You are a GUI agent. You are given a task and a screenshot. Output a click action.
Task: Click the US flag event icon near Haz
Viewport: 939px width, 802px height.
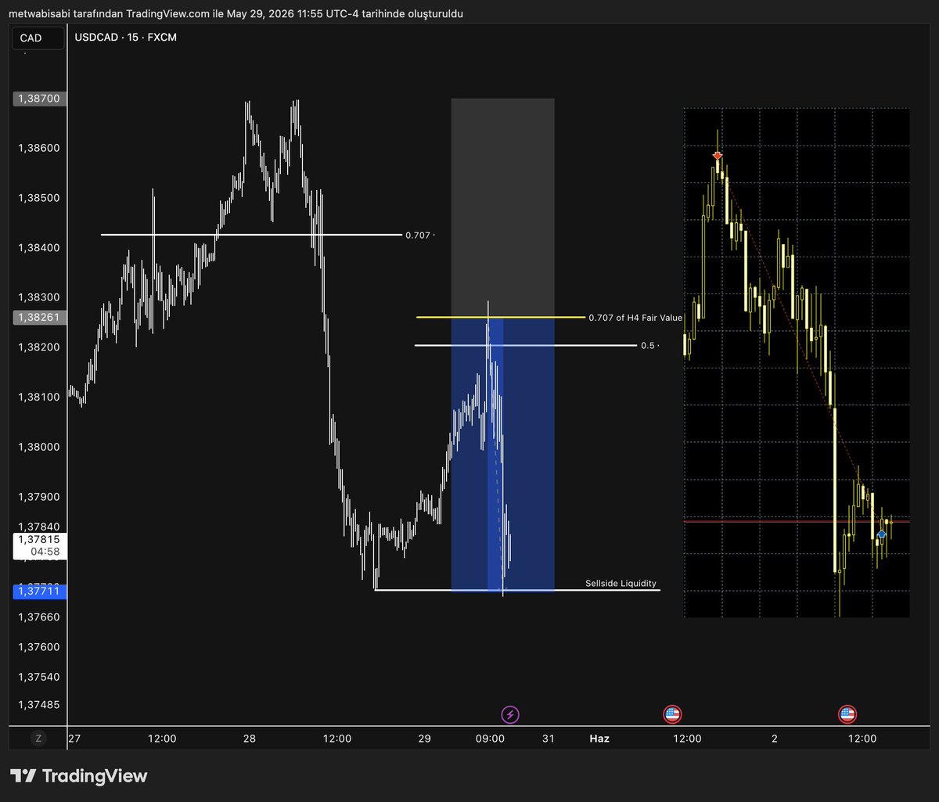coord(672,714)
